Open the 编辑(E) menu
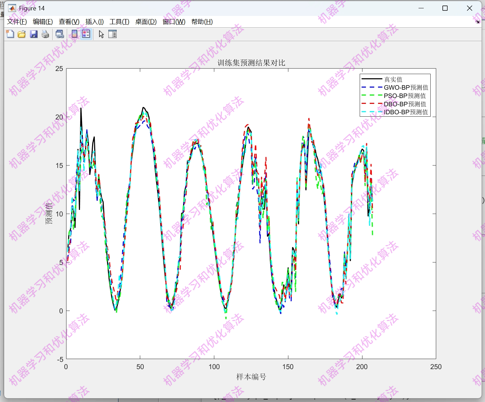The image size is (485, 402). (43, 22)
